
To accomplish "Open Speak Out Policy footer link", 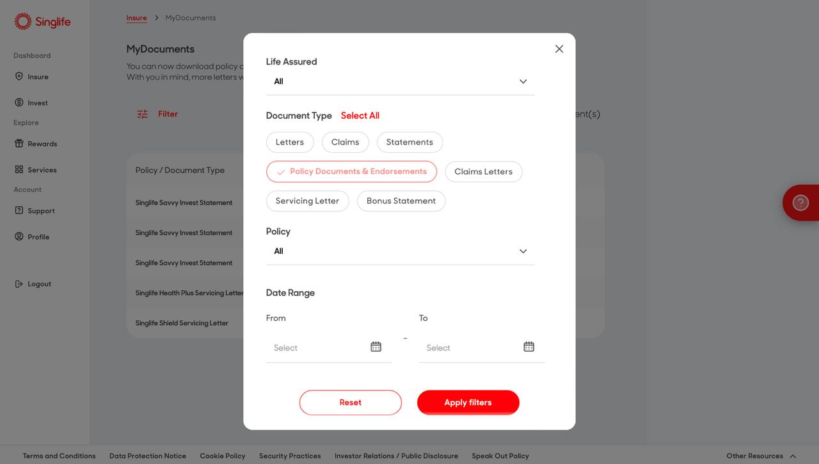I will [500, 456].
